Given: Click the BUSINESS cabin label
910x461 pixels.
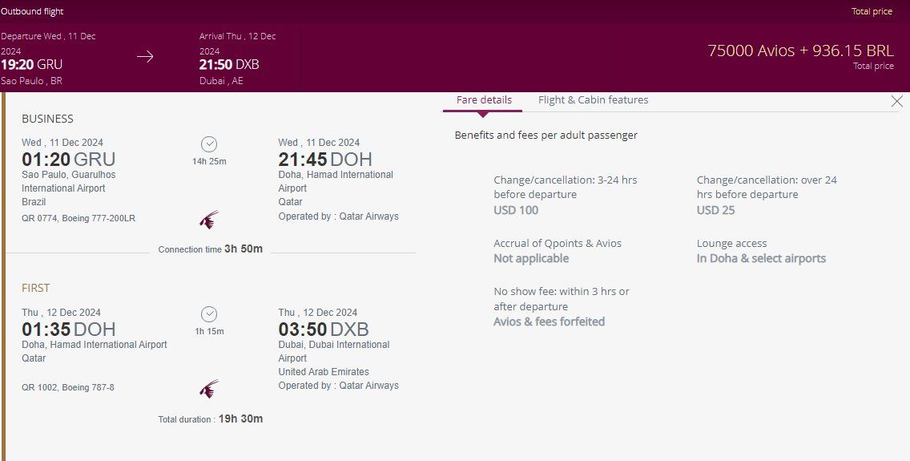Looking at the screenshot, I should tap(47, 119).
